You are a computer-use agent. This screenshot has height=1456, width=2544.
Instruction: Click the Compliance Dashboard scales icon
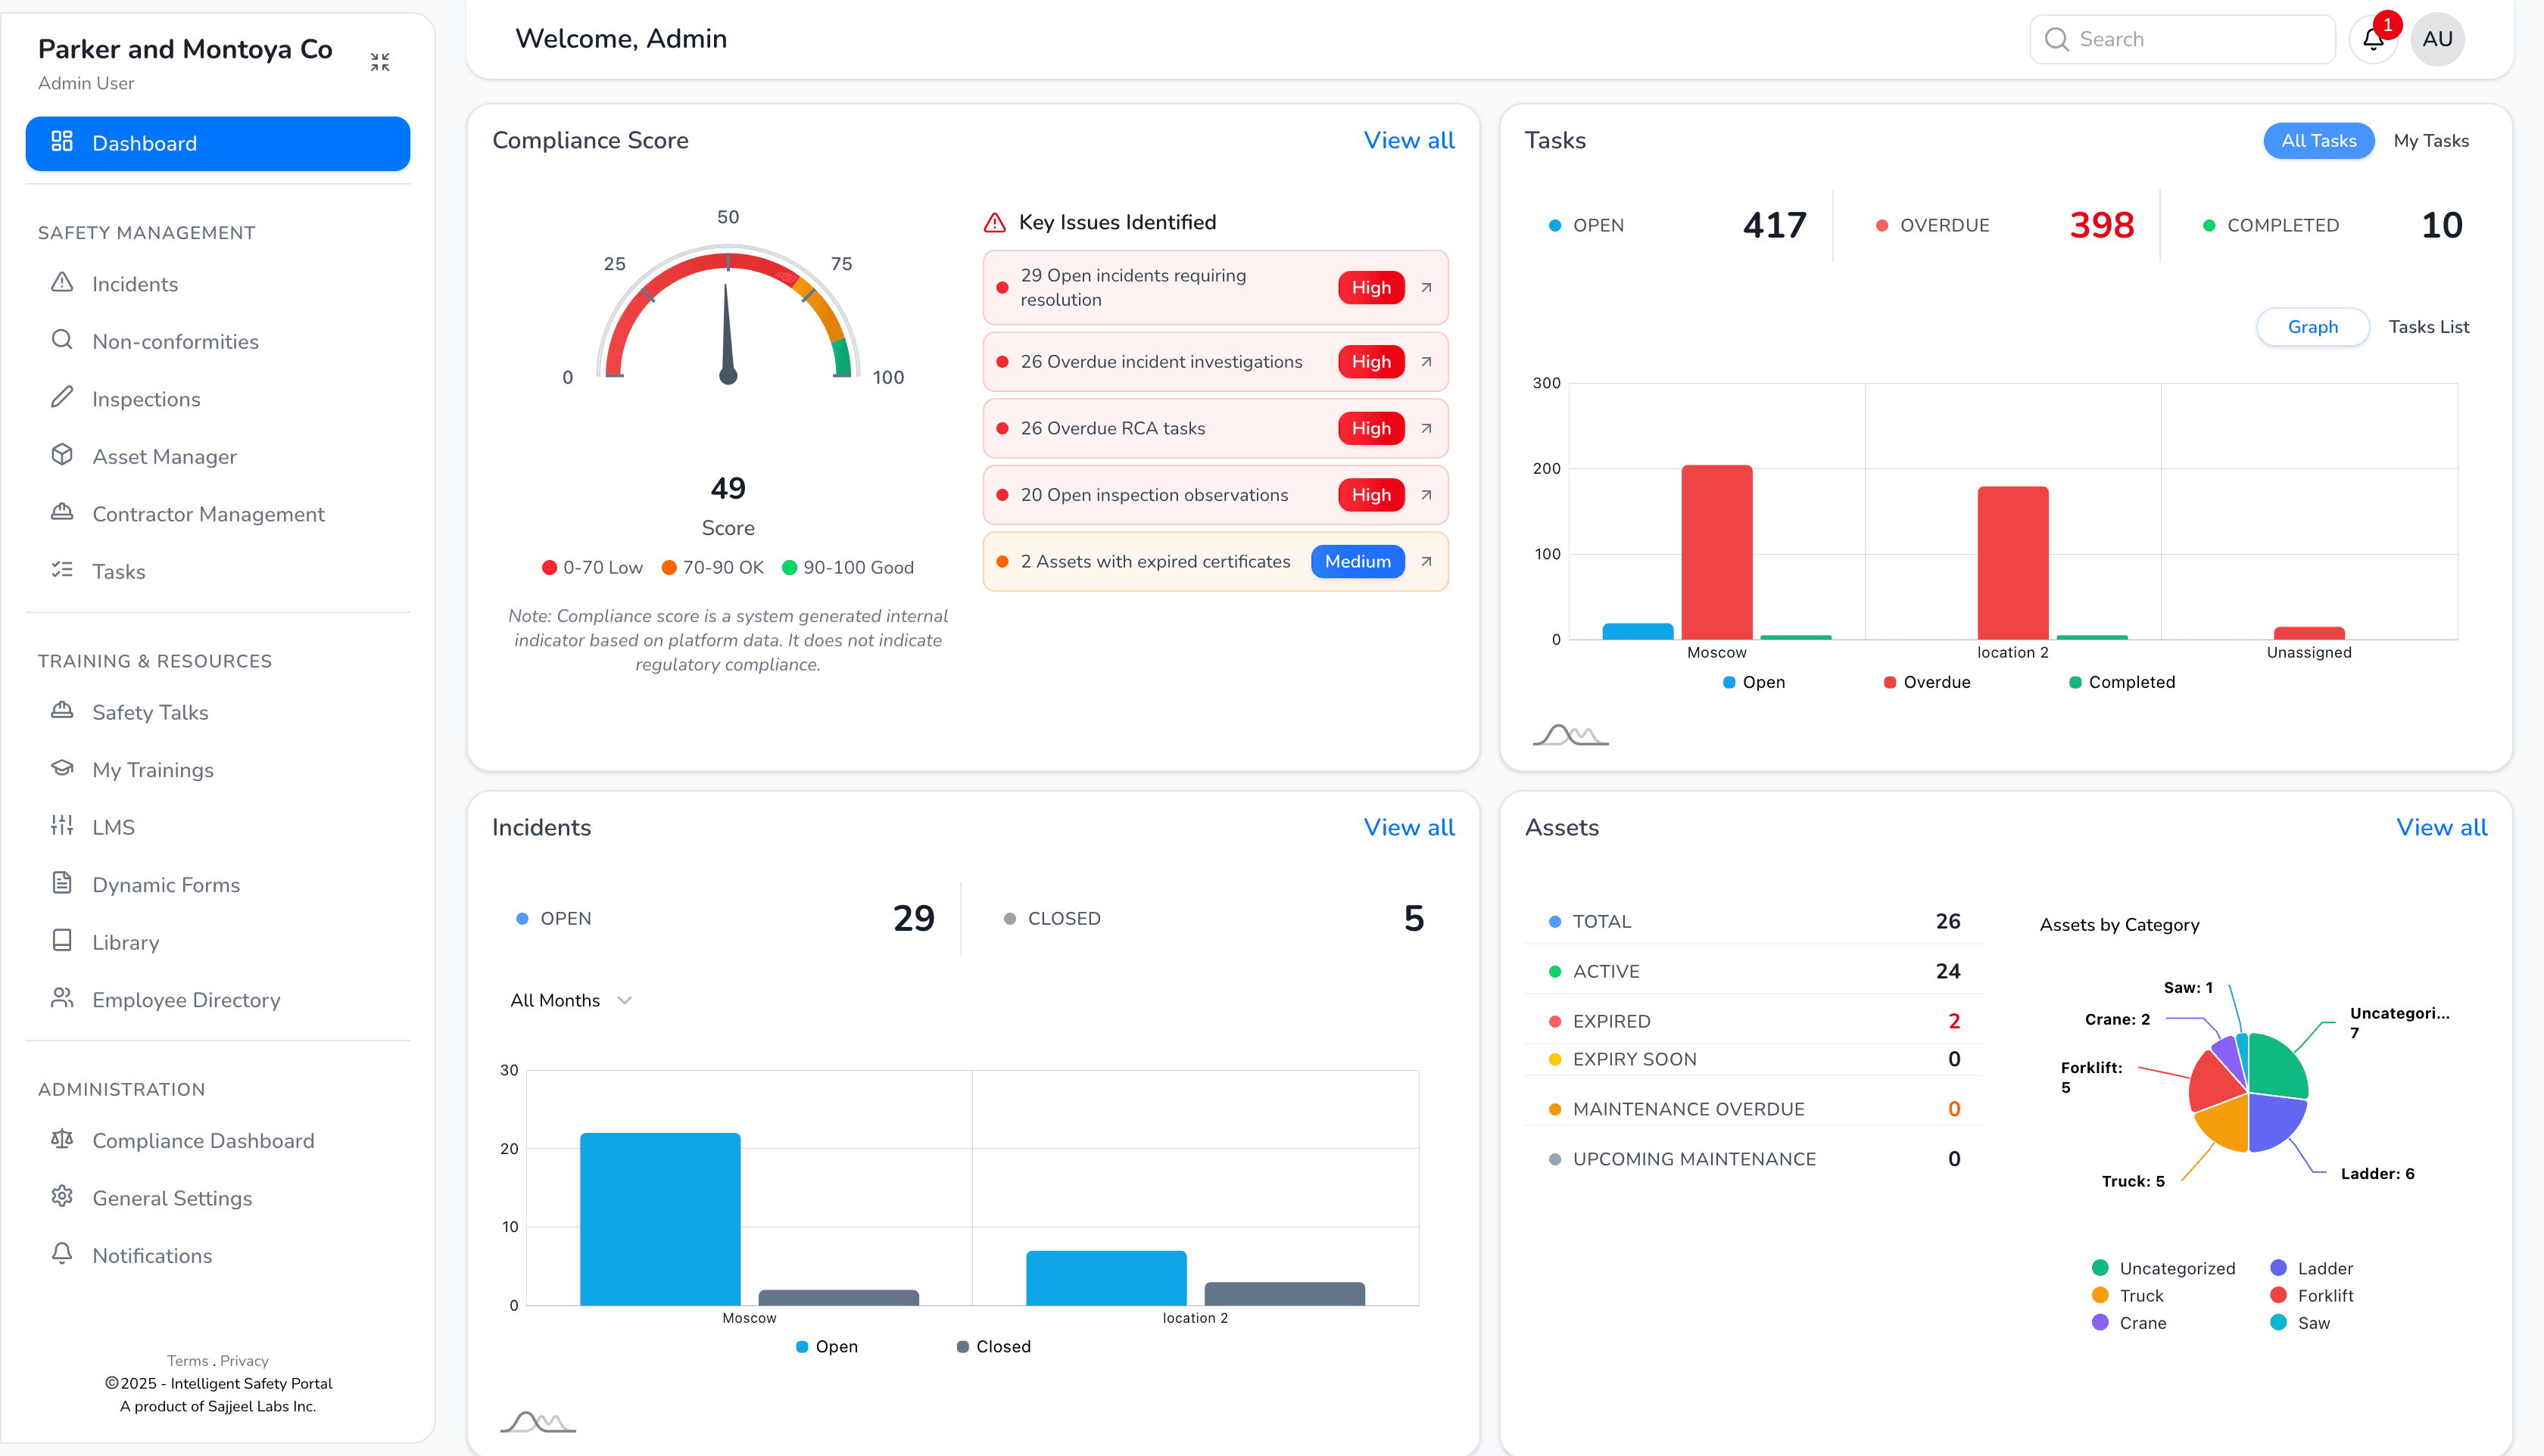point(62,1140)
